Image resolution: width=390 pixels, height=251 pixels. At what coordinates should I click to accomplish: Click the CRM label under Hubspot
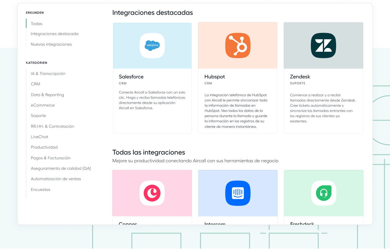coord(208,83)
